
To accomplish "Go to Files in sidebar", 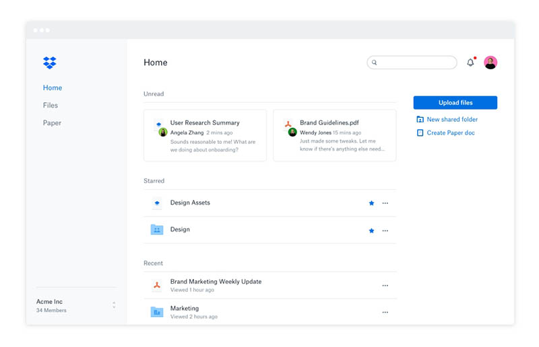I will tap(51, 106).
